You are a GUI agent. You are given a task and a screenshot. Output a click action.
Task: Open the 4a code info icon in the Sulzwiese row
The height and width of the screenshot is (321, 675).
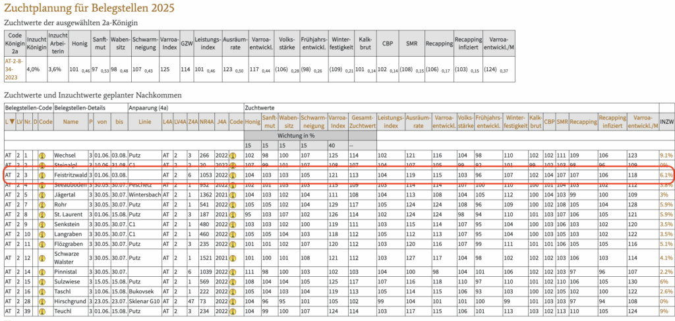[233, 281]
